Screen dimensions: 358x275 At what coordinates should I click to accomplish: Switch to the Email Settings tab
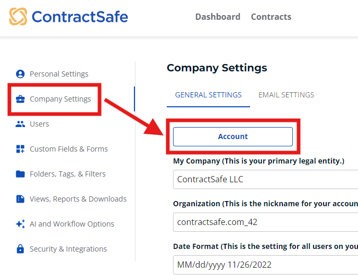286,95
